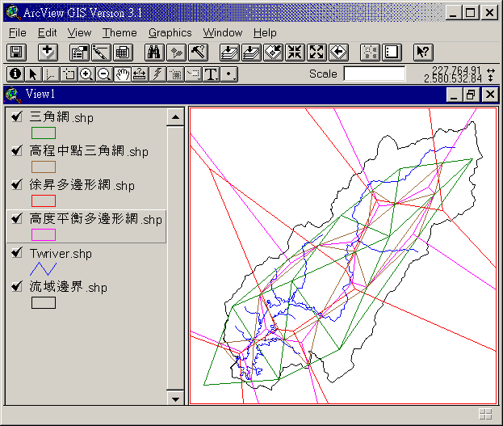Select the Measure tool
503x426 pixels.
pos(140,74)
